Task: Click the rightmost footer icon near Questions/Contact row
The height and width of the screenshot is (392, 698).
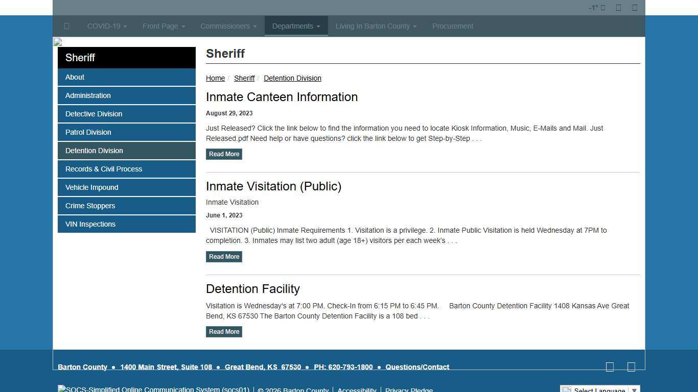Action: 631,366
